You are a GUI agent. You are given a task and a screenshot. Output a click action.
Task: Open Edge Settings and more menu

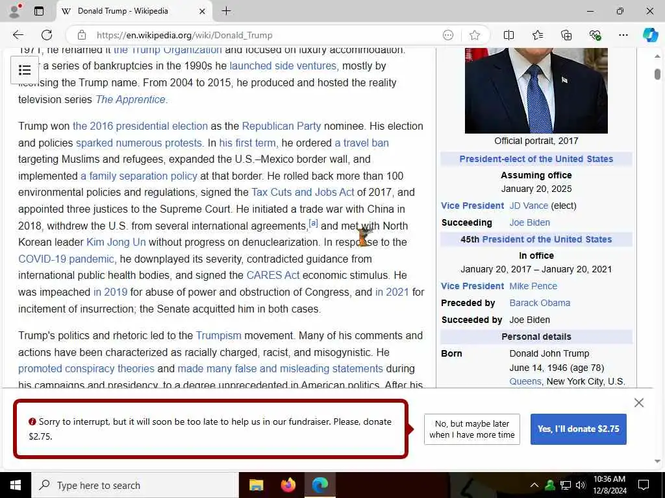[623, 35]
